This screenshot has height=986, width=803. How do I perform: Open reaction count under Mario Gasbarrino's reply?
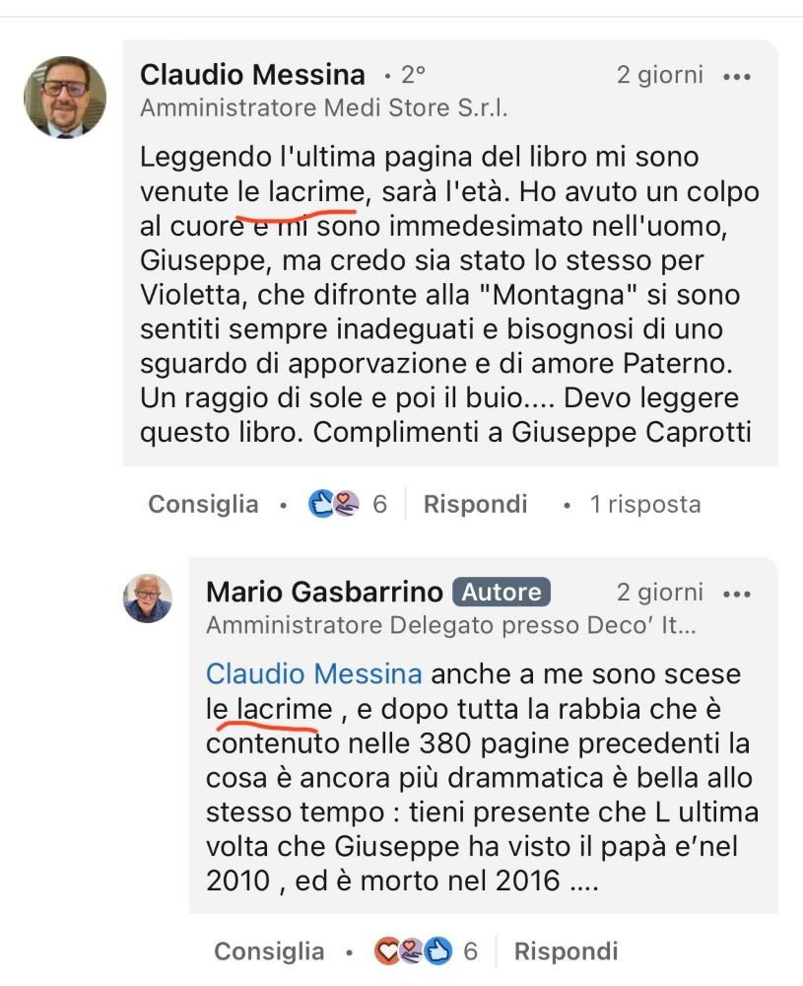[471, 951]
